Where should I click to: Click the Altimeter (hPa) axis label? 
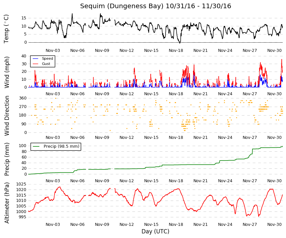7,203
